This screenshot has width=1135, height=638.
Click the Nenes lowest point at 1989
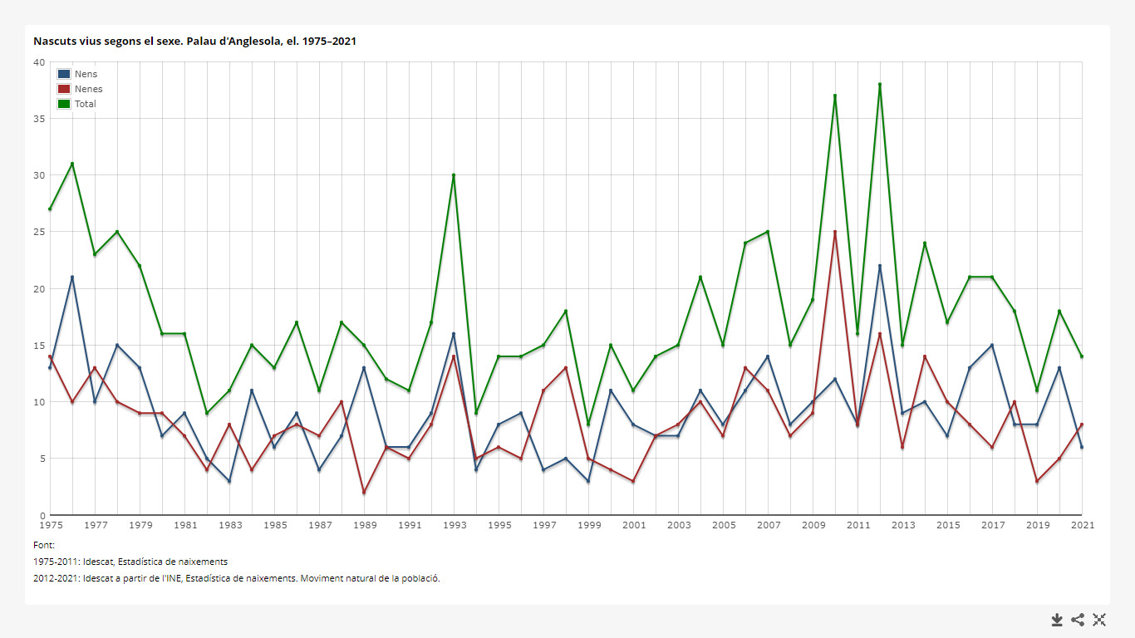click(364, 492)
